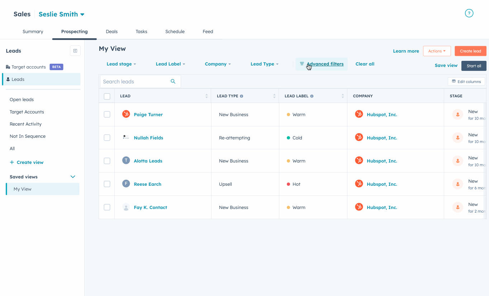The width and height of the screenshot is (489, 296).
Task: Open the Summary tab
Action: (33, 31)
